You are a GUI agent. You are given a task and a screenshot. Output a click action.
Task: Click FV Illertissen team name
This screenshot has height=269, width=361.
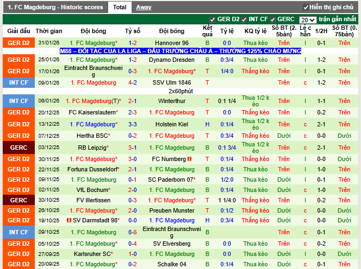tap(94, 200)
